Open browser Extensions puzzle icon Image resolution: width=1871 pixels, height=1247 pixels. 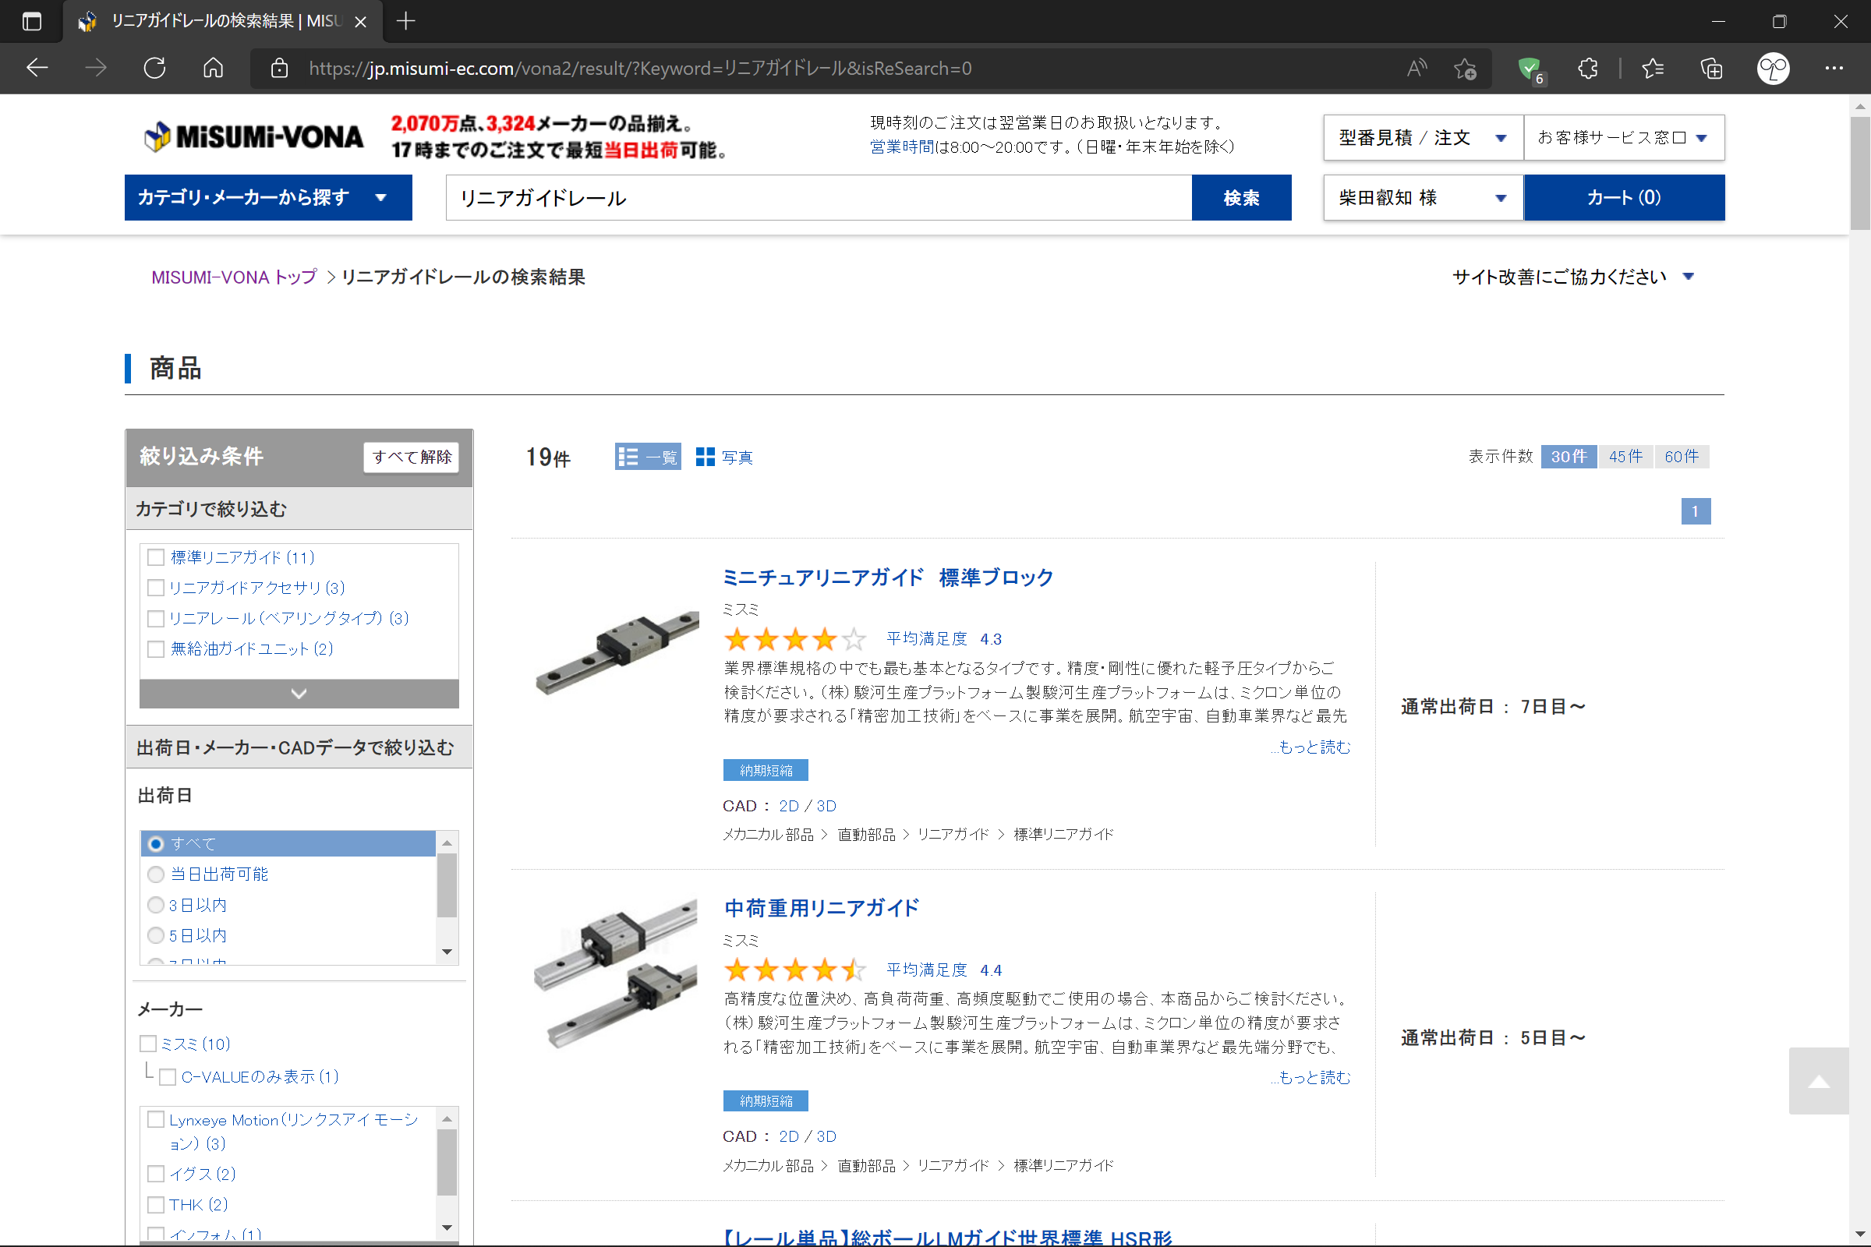[x=1588, y=69]
